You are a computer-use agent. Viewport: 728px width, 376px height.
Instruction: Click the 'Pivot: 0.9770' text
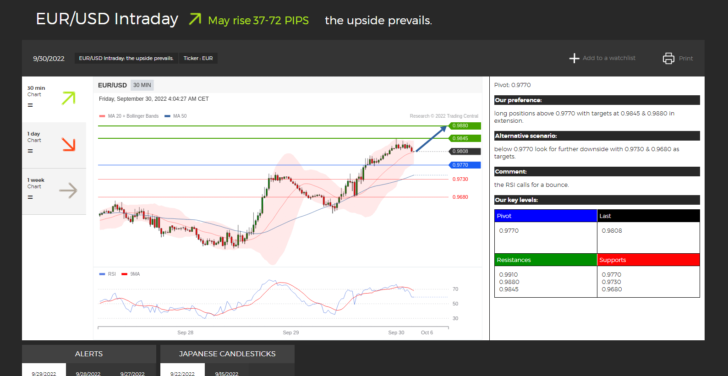click(x=513, y=85)
